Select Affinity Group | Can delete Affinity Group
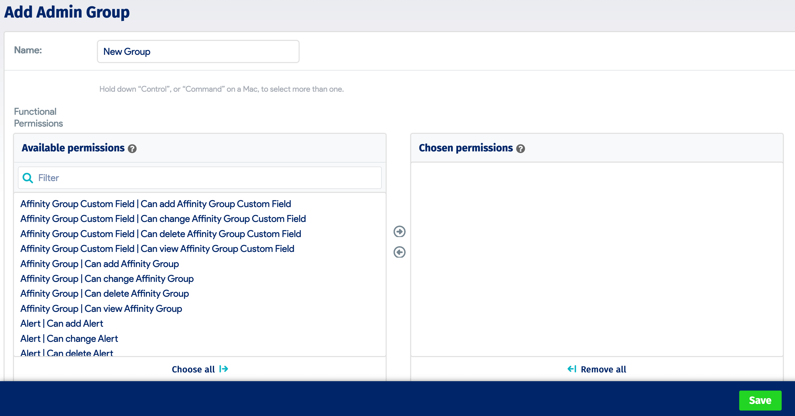This screenshot has height=416, width=795. [105, 293]
